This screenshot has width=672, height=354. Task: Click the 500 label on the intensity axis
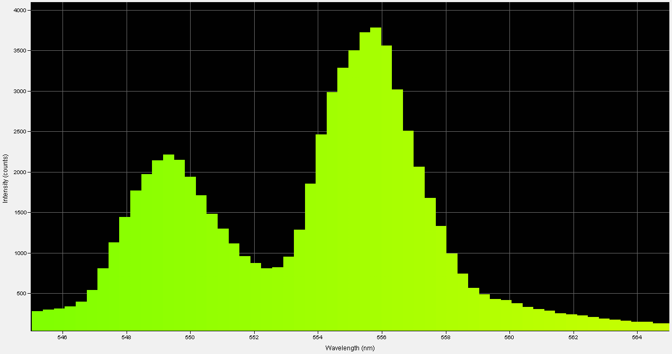[22, 293]
